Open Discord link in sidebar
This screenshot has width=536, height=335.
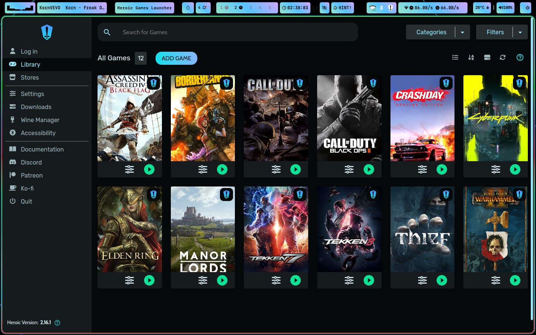pyautogui.click(x=47, y=162)
